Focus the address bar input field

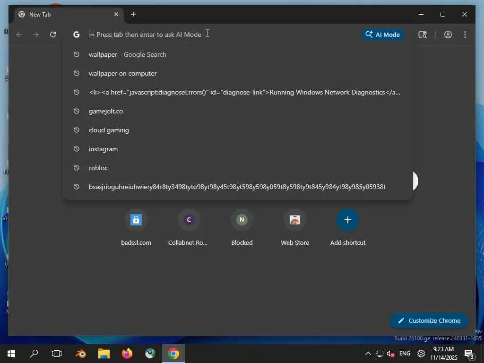pos(222,35)
